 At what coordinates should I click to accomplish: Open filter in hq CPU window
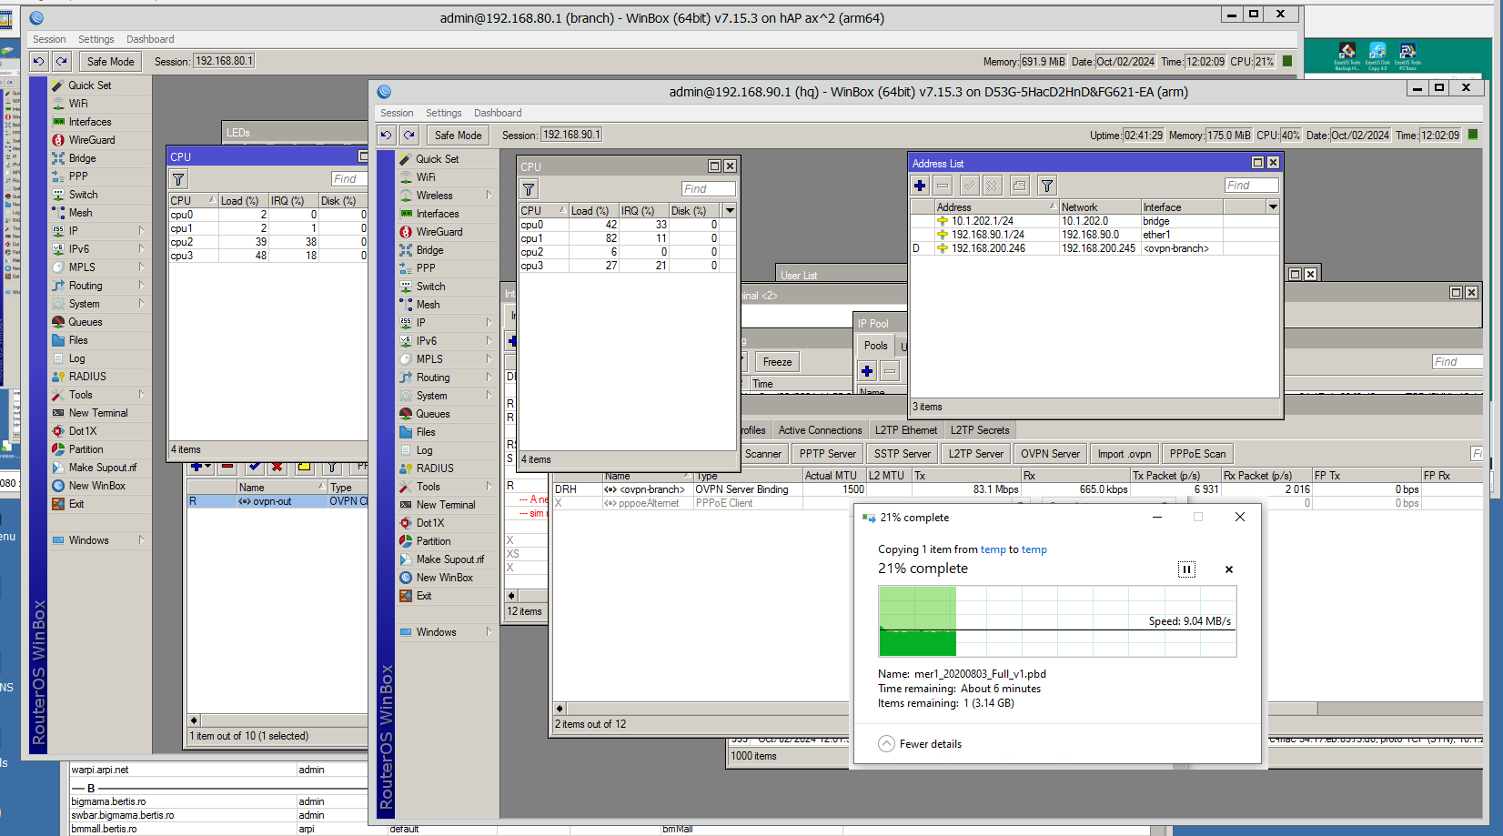pos(529,189)
